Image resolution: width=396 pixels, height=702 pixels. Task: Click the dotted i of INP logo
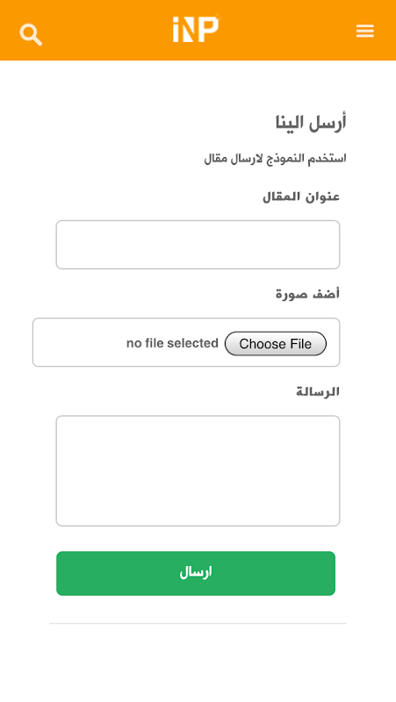(x=176, y=30)
